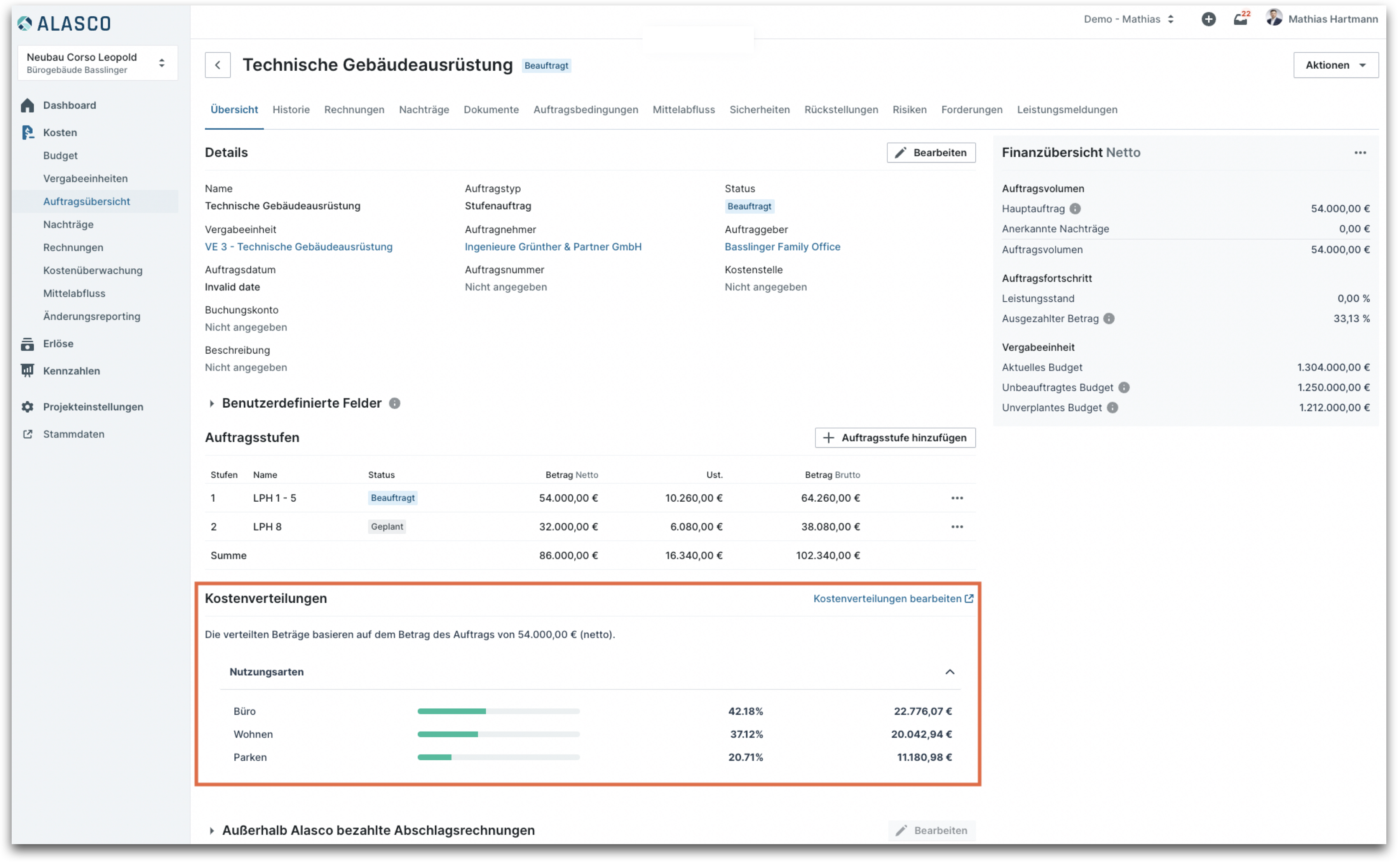Collapse the Nutzungsarten section chevron
Image resolution: width=1398 pixels, height=862 pixels.
tap(949, 672)
